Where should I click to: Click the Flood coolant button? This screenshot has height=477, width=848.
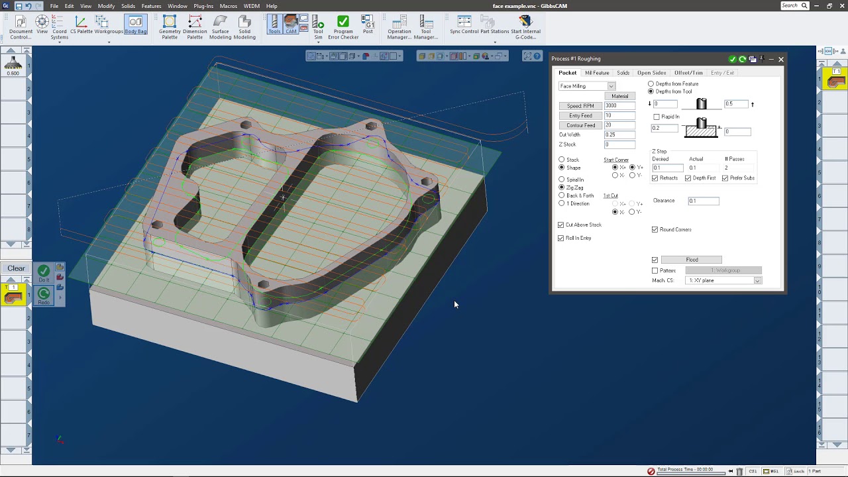click(692, 260)
